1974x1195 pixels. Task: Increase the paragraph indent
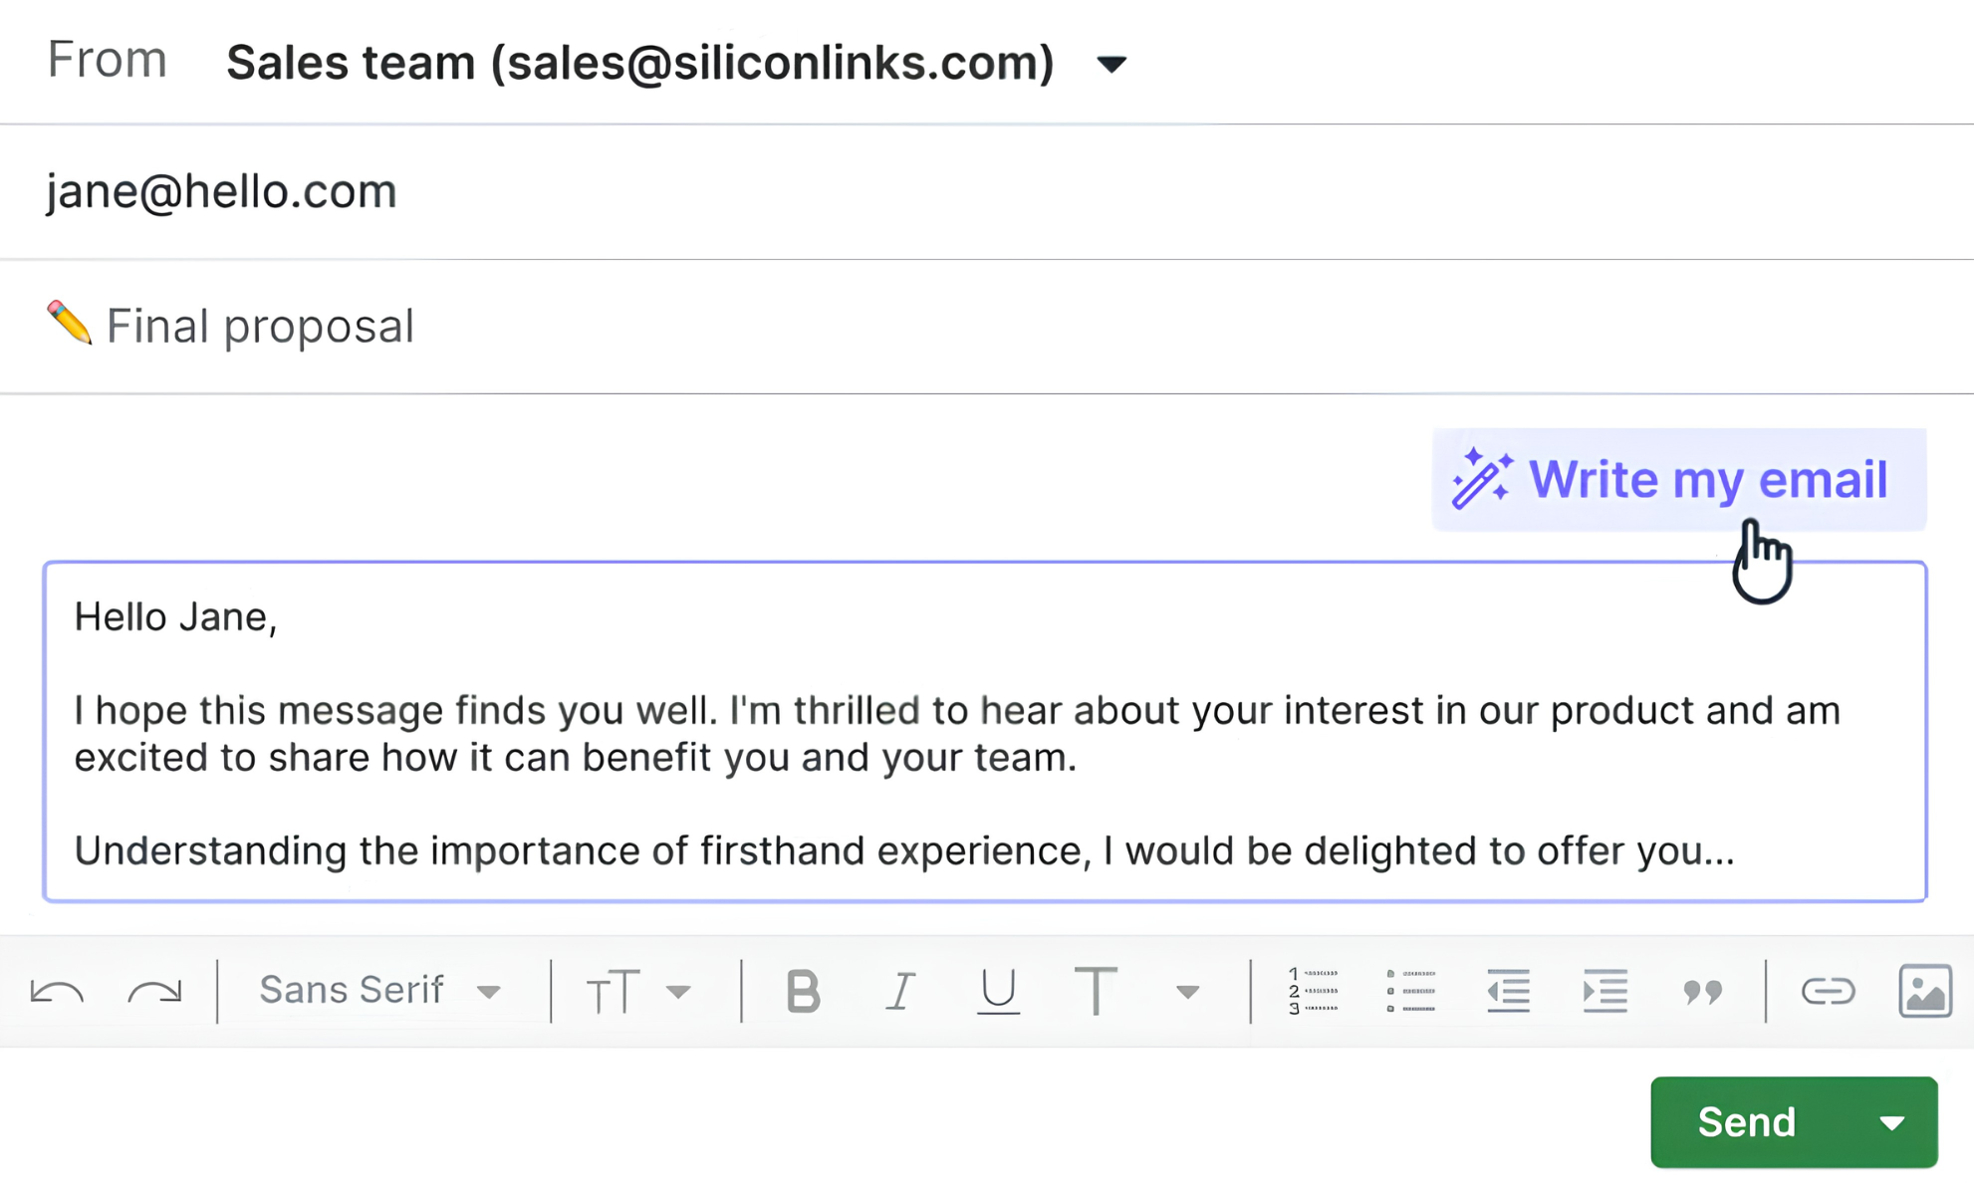(1605, 991)
